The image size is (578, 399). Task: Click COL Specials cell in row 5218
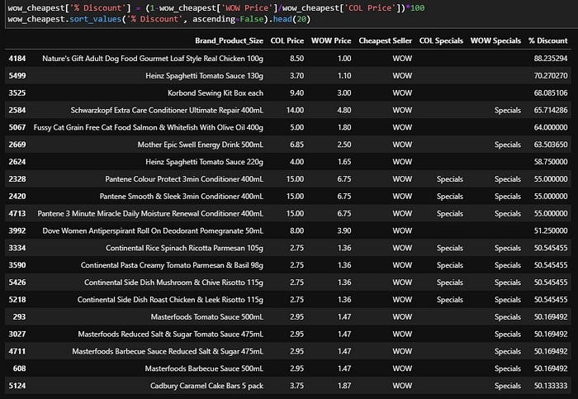point(450,300)
